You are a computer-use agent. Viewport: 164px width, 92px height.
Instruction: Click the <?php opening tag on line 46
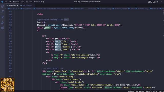tap(40, 14)
